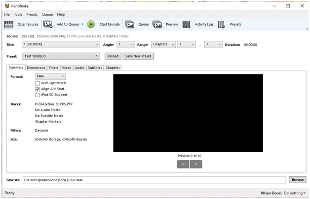
Task: Open the Queue menu in menu bar
Action: (x=47, y=14)
